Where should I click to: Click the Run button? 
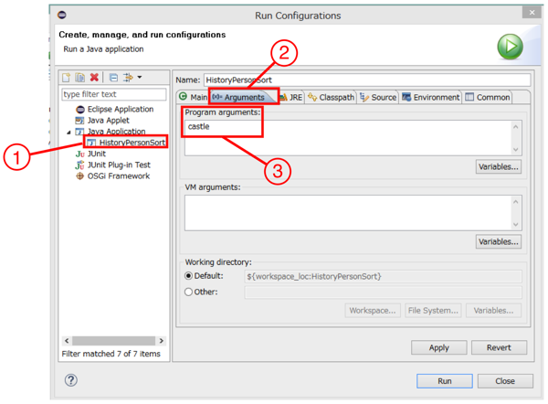(x=445, y=381)
